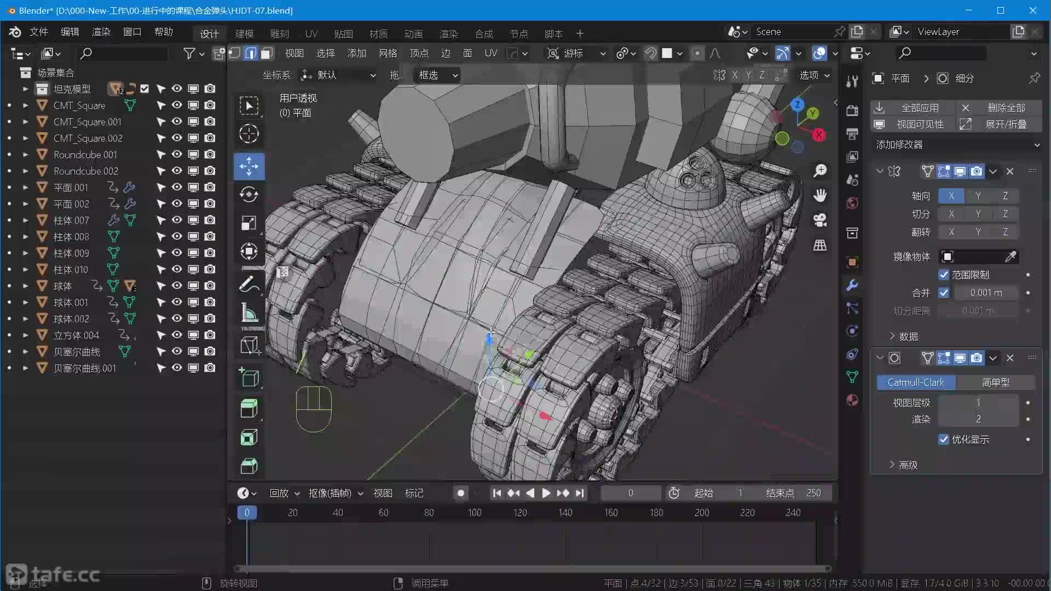
Task: Open the Modifier properties wrench tab
Action: [852, 285]
